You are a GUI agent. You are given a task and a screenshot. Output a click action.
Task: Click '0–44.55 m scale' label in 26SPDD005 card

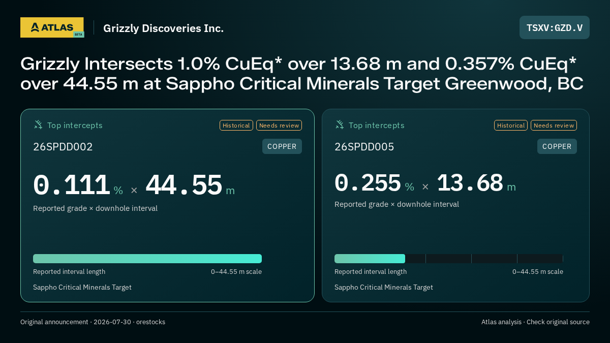pos(538,272)
